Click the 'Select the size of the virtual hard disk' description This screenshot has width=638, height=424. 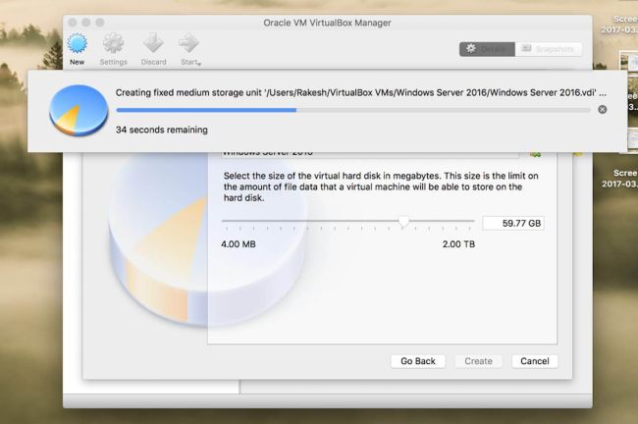(381, 186)
